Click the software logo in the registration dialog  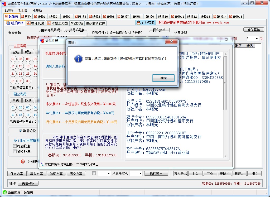(x=42, y=41)
